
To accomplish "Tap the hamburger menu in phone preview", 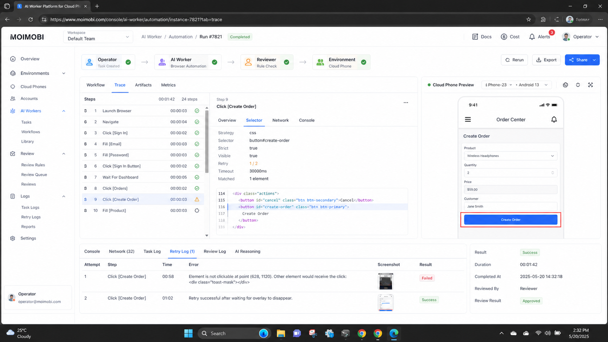I will coord(468,120).
